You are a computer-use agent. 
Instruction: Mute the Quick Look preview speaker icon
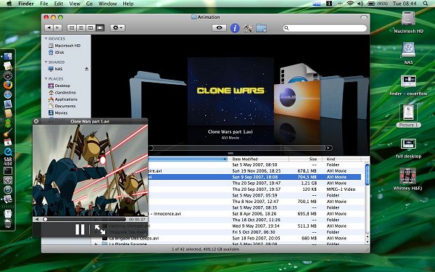[37, 219]
